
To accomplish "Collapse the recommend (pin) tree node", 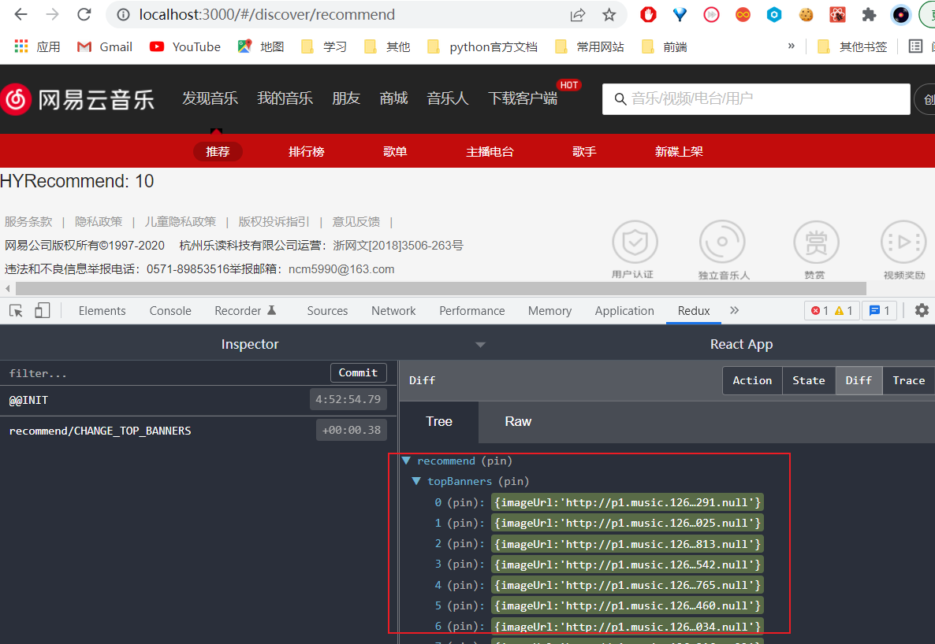I will pyautogui.click(x=407, y=461).
